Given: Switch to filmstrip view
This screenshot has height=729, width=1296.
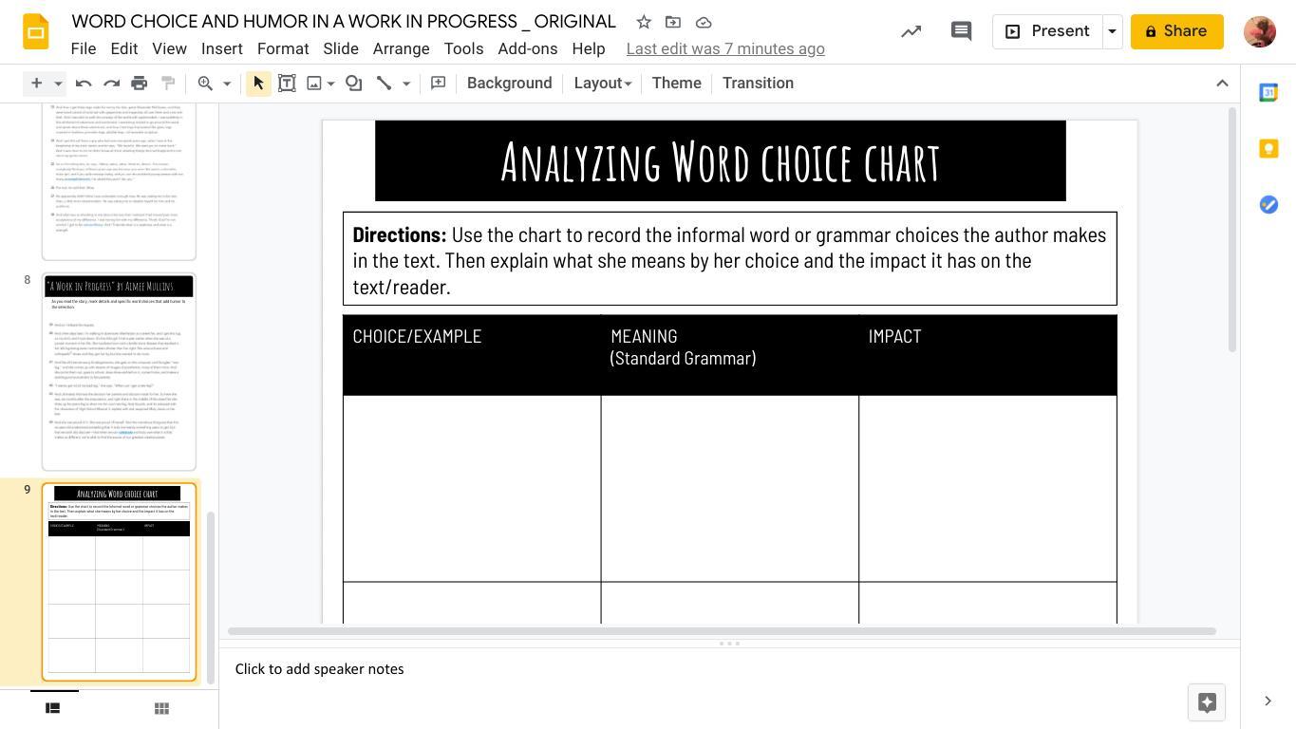Looking at the screenshot, I should (53, 708).
